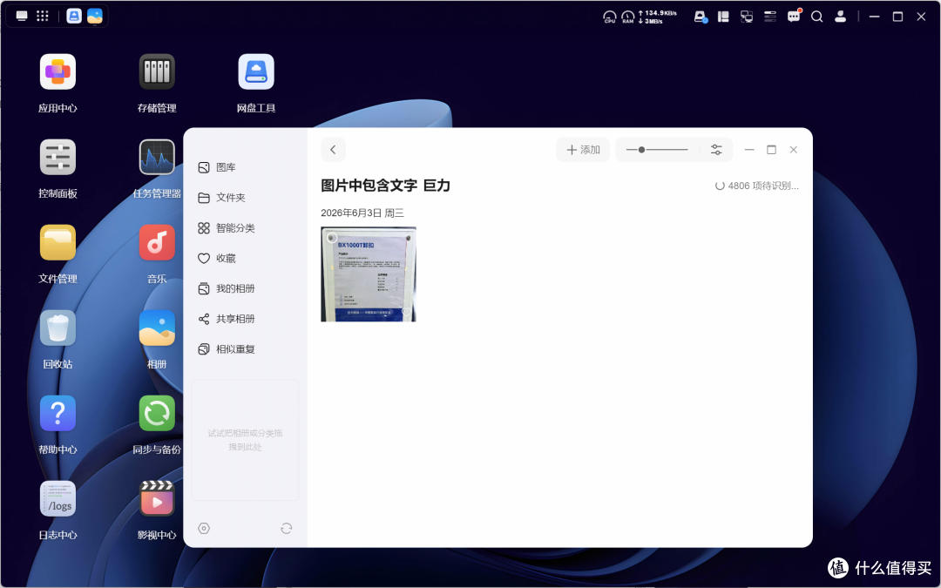
Task: Click the refresh icon at sidebar bottom
Action: pos(287,528)
